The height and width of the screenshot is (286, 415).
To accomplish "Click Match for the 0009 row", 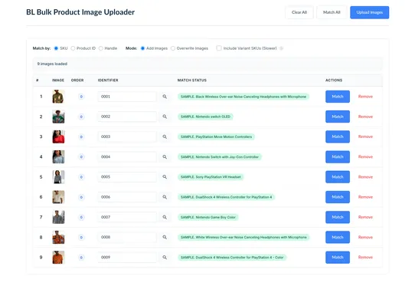I will tap(338, 258).
